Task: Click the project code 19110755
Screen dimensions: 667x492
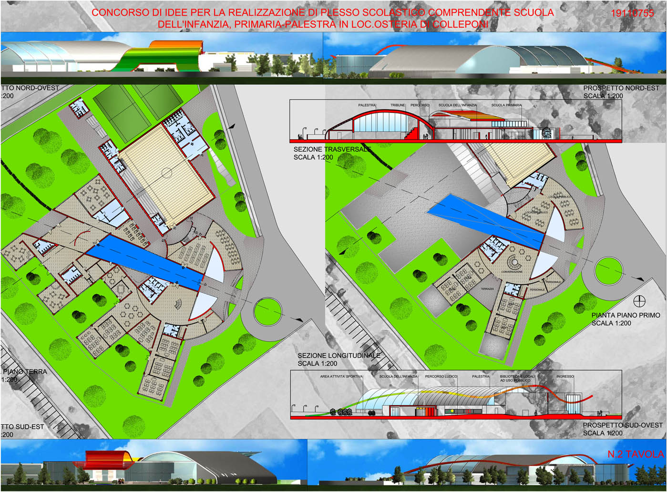Action: pyautogui.click(x=632, y=13)
